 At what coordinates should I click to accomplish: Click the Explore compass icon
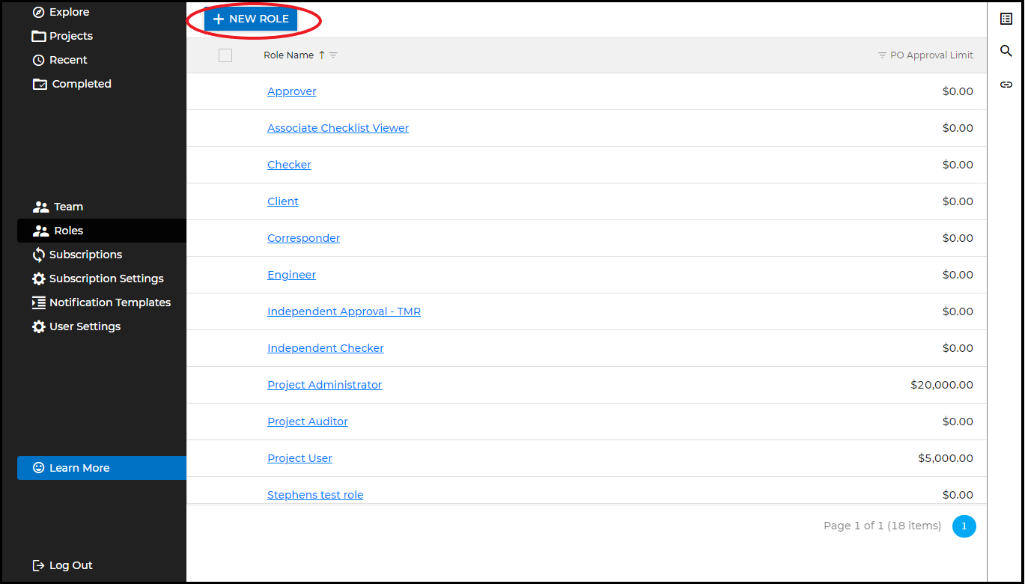coord(39,12)
